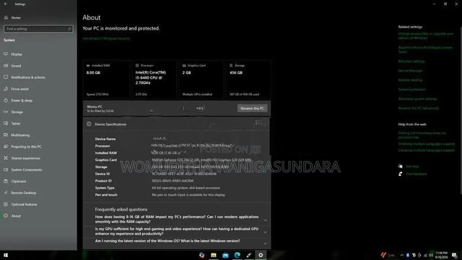Click Rename this PC (advanced) link

pos(418,108)
